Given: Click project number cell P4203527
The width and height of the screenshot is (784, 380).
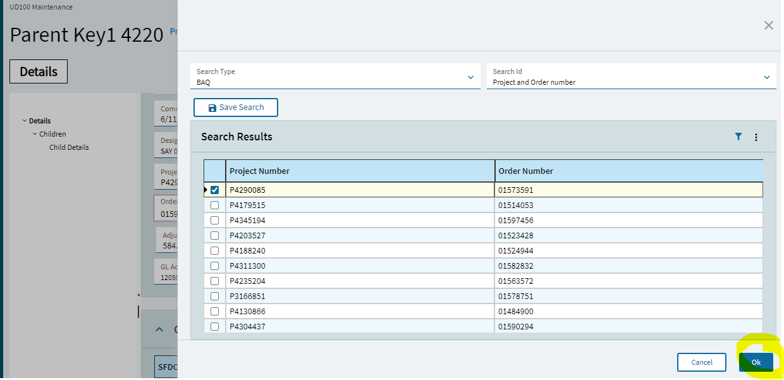Looking at the screenshot, I should coord(360,235).
